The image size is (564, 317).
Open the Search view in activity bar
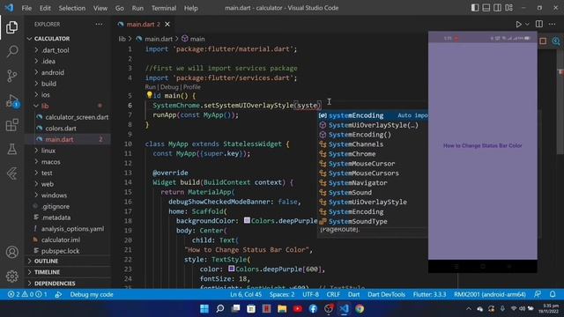coord(11,51)
